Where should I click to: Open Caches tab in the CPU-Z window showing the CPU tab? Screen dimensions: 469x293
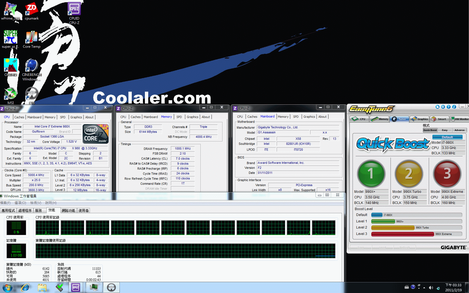(19, 117)
